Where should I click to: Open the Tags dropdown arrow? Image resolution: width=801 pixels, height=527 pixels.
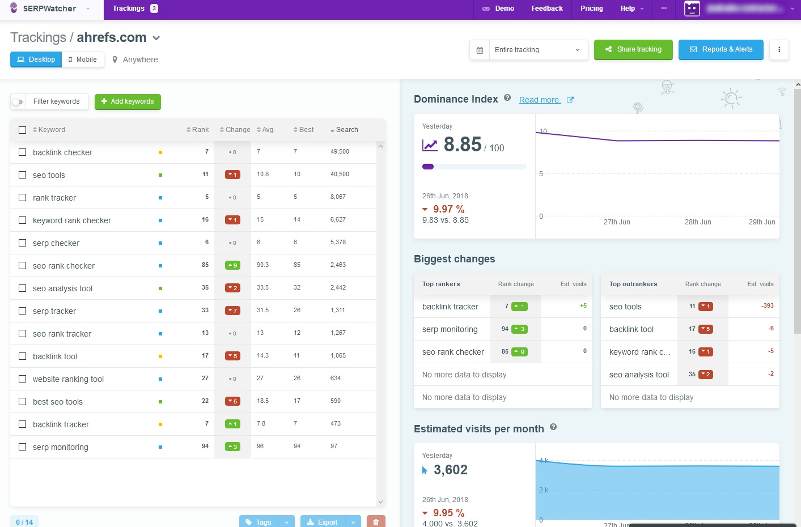click(286, 522)
